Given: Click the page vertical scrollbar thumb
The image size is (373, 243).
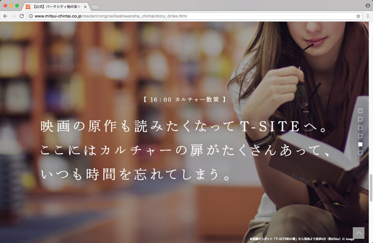Looking at the screenshot, I should pos(371,188).
